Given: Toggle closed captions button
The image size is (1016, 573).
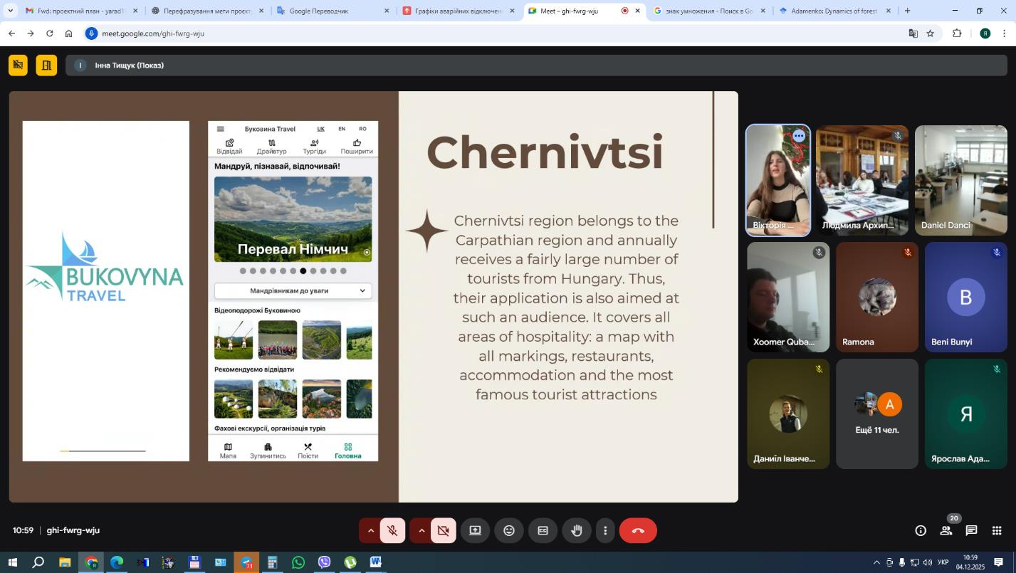Looking at the screenshot, I should pos(543,531).
